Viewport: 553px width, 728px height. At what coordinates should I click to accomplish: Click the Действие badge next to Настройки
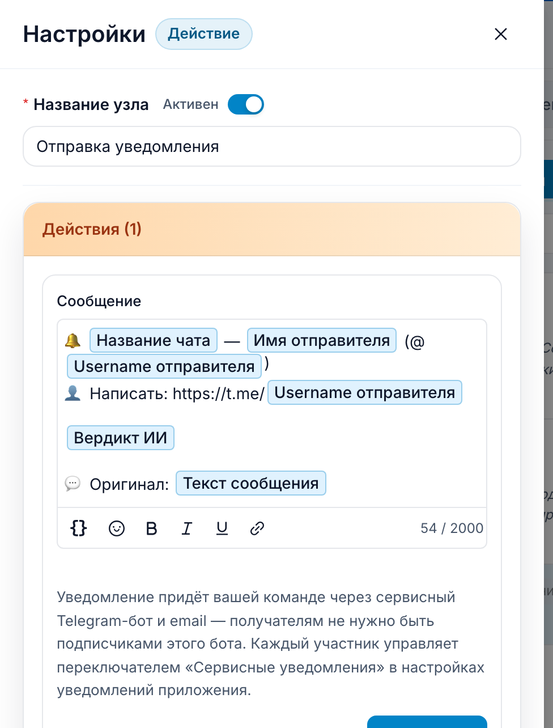tap(204, 33)
